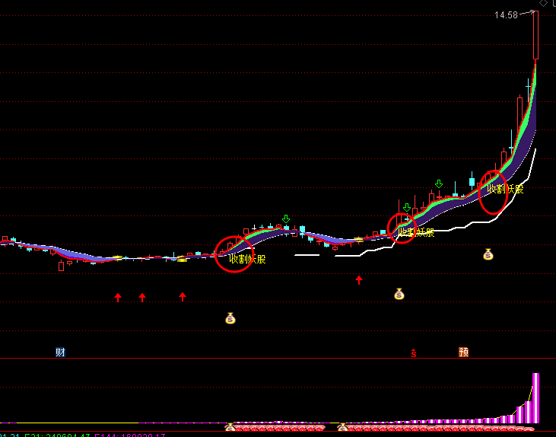Click the 14.58 high price label
Viewport: 556px width, 437px height.
coord(506,15)
